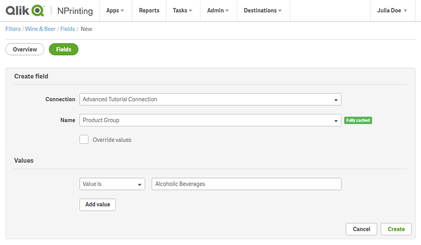This screenshot has height=245, width=421.
Task: Expand the Tasks menu
Action: click(x=182, y=10)
